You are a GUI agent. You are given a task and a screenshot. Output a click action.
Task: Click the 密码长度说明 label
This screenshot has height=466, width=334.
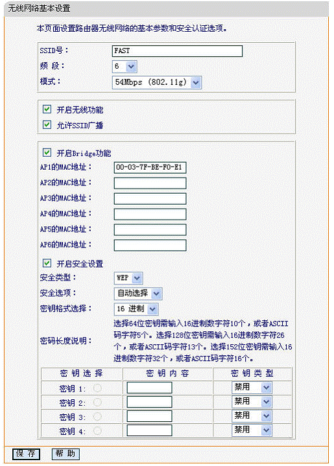(x=66, y=340)
